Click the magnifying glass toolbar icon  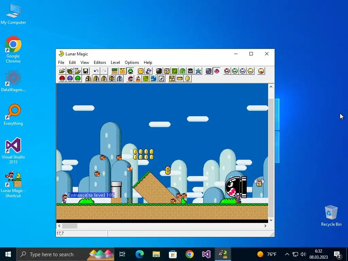209,71
